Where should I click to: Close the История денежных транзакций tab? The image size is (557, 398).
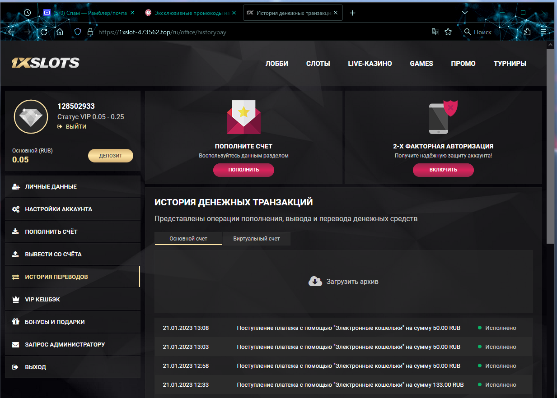[x=336, y=13]
